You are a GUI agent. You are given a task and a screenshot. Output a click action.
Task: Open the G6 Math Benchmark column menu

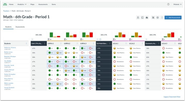[x=110, y=44]
